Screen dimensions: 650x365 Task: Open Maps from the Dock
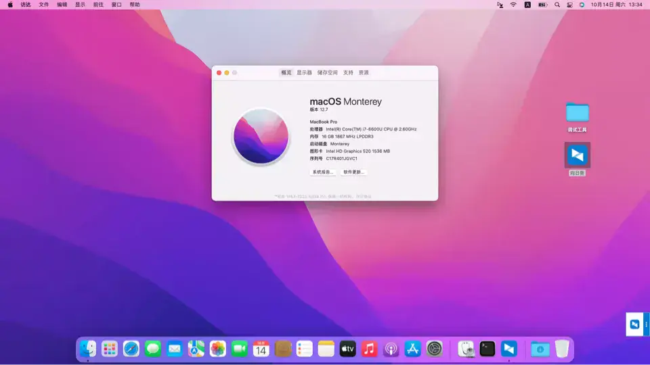[x=196, y=349]
